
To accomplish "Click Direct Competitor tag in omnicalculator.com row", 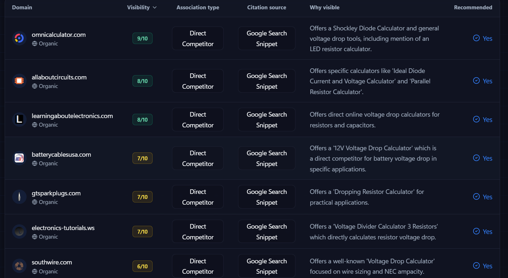I will [x=198, y=38].
